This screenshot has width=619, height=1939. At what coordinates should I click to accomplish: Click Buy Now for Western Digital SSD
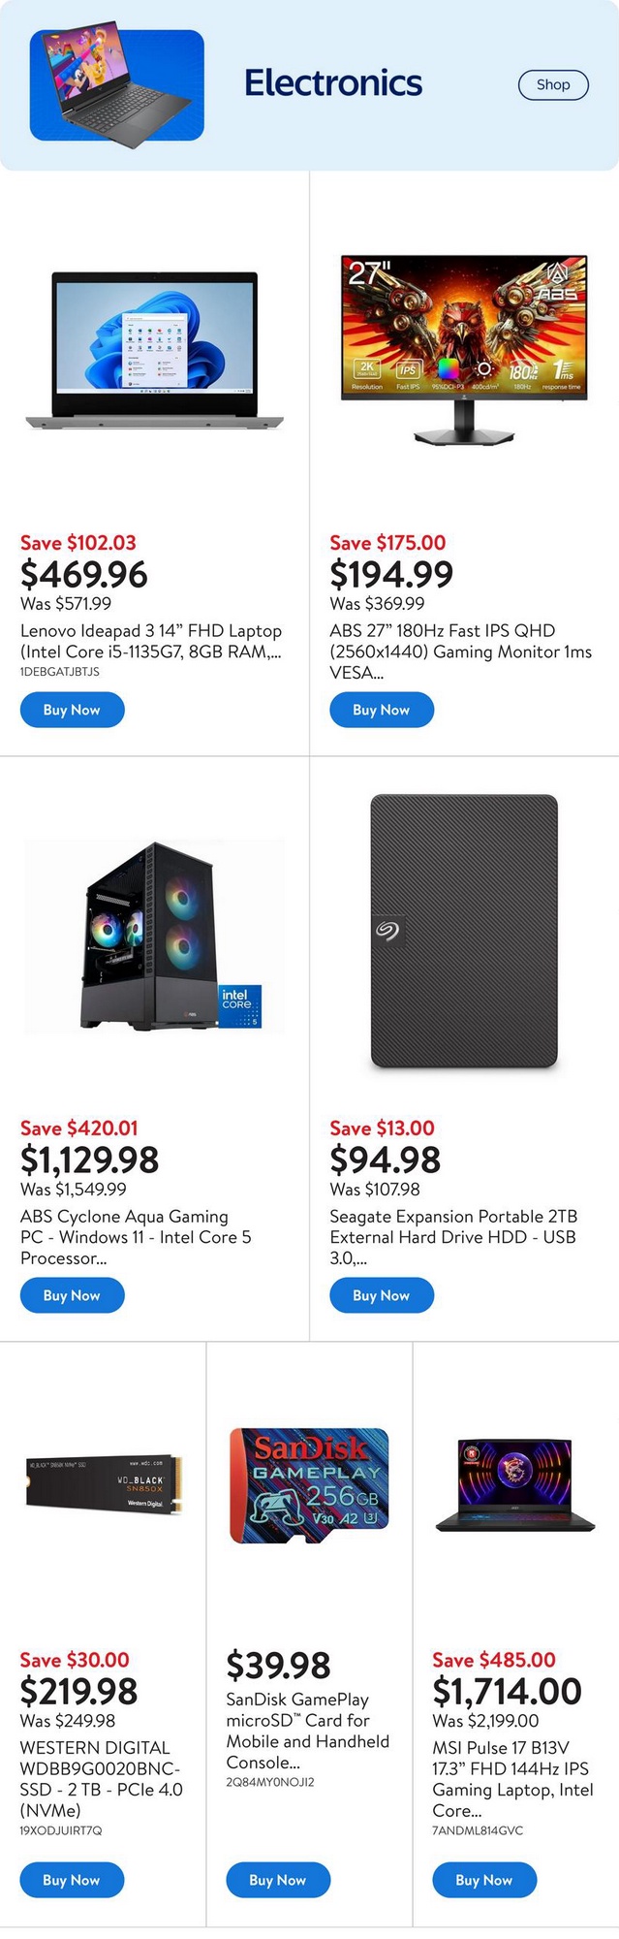click(72, 1880)
